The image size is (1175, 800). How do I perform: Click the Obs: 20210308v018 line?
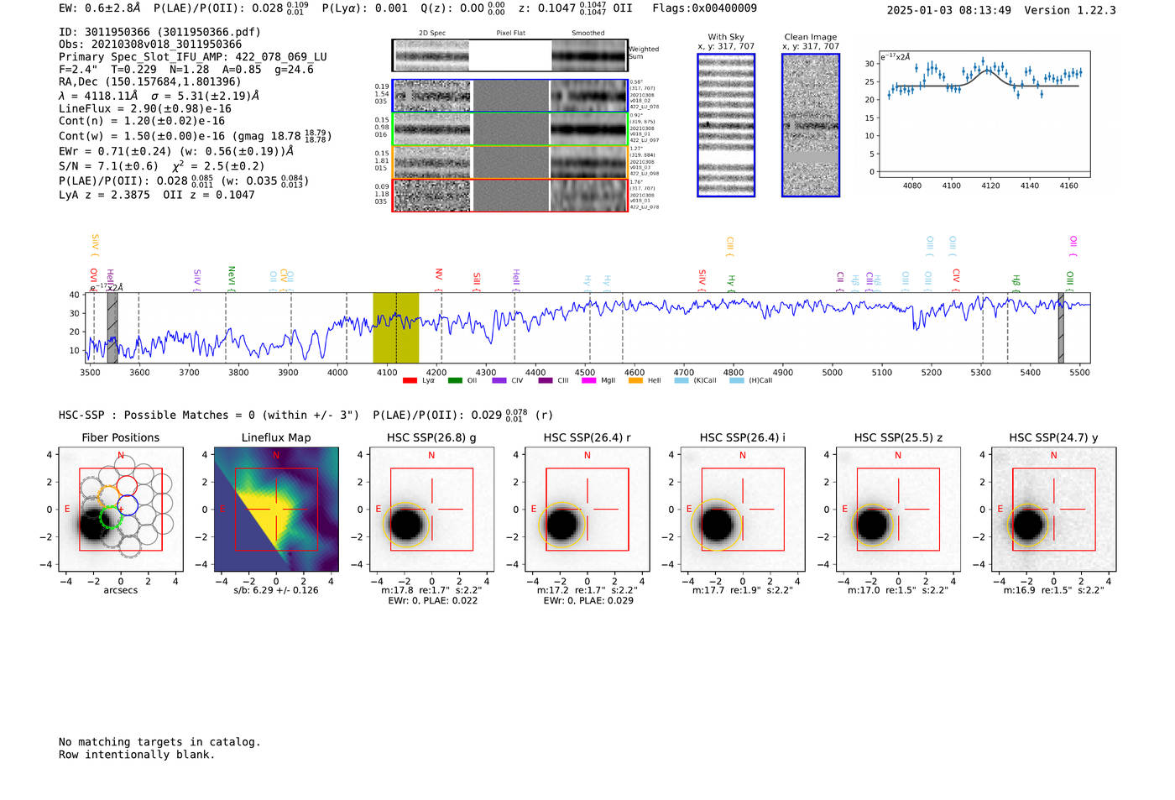pyautogui.click(x=150, y=44)
